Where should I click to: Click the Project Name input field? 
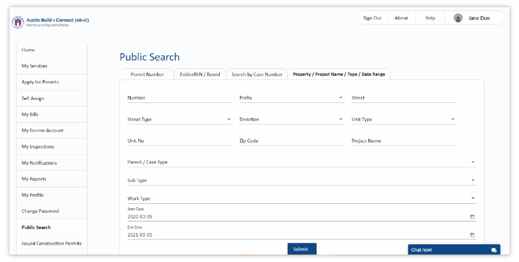[x=402, y=141]
